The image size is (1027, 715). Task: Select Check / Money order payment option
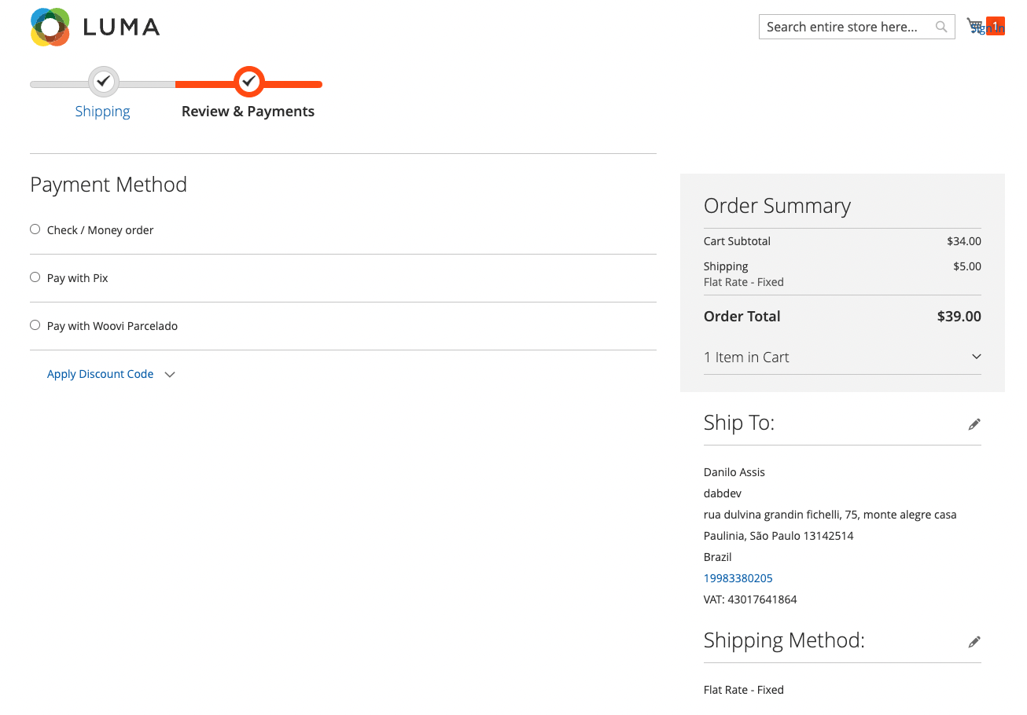pyautogui.click(x=35, y=229)
